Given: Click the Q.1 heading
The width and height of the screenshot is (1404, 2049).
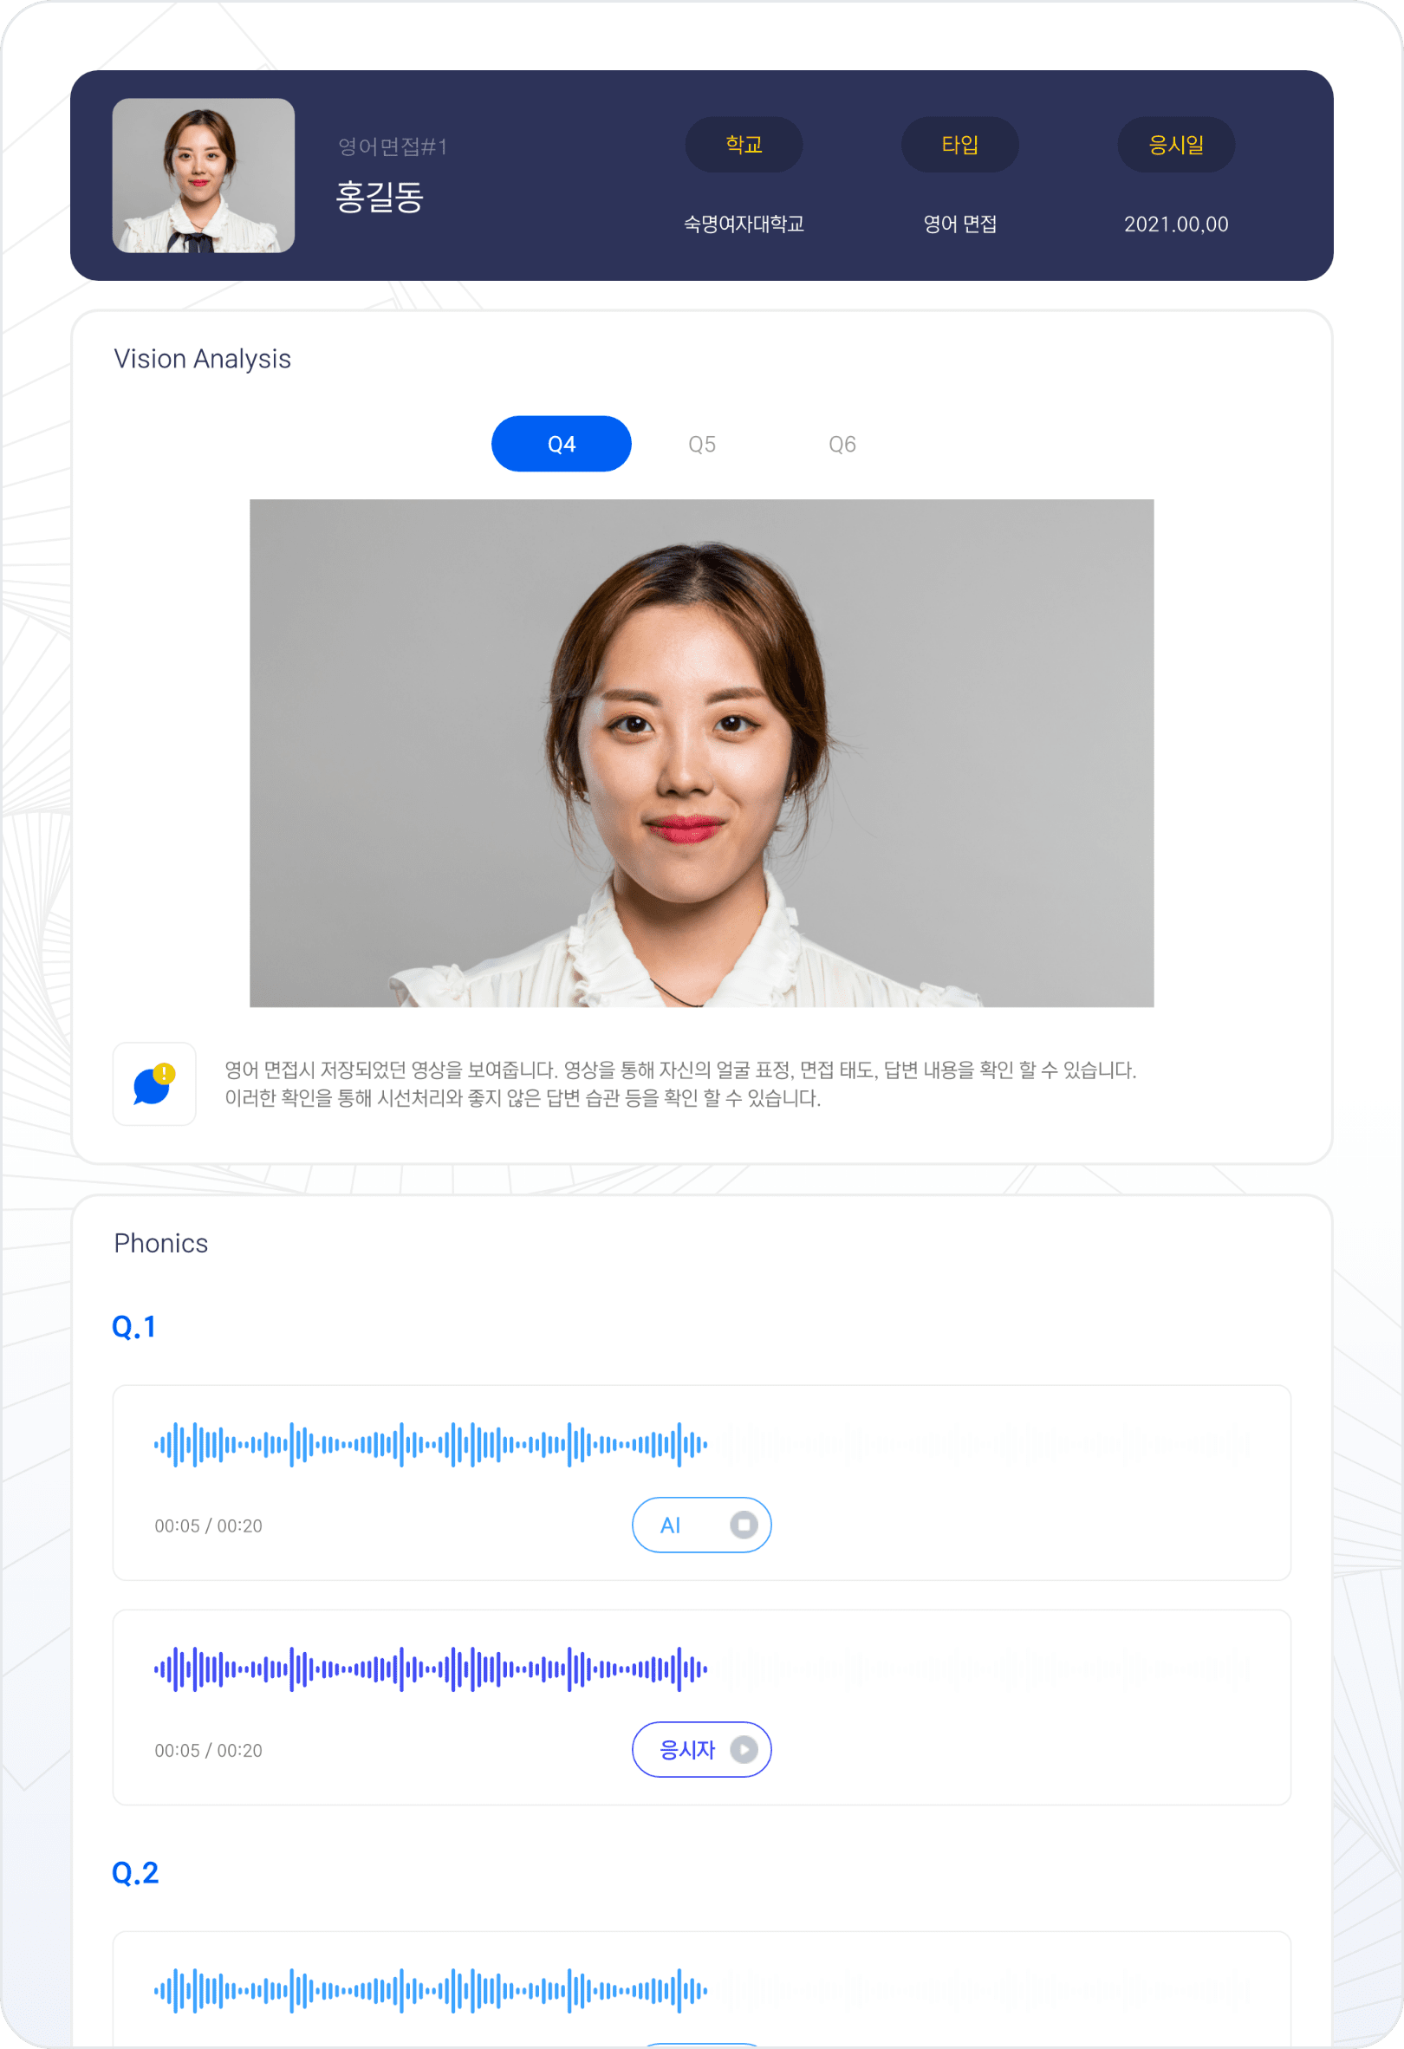Looking at the screenshot, I should (x=134, y=1327).
